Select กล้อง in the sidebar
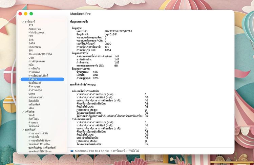The image size is (254, 165). 31,65
